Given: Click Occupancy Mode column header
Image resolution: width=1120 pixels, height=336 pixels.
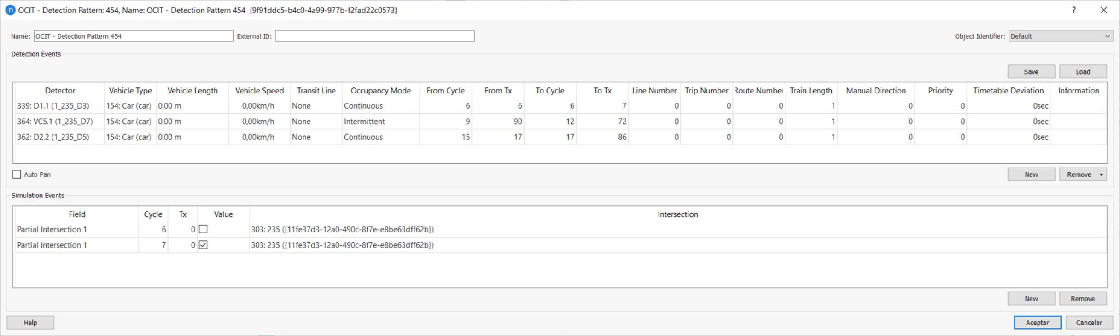Looking at the screenshot, I should tap(380, 91).
